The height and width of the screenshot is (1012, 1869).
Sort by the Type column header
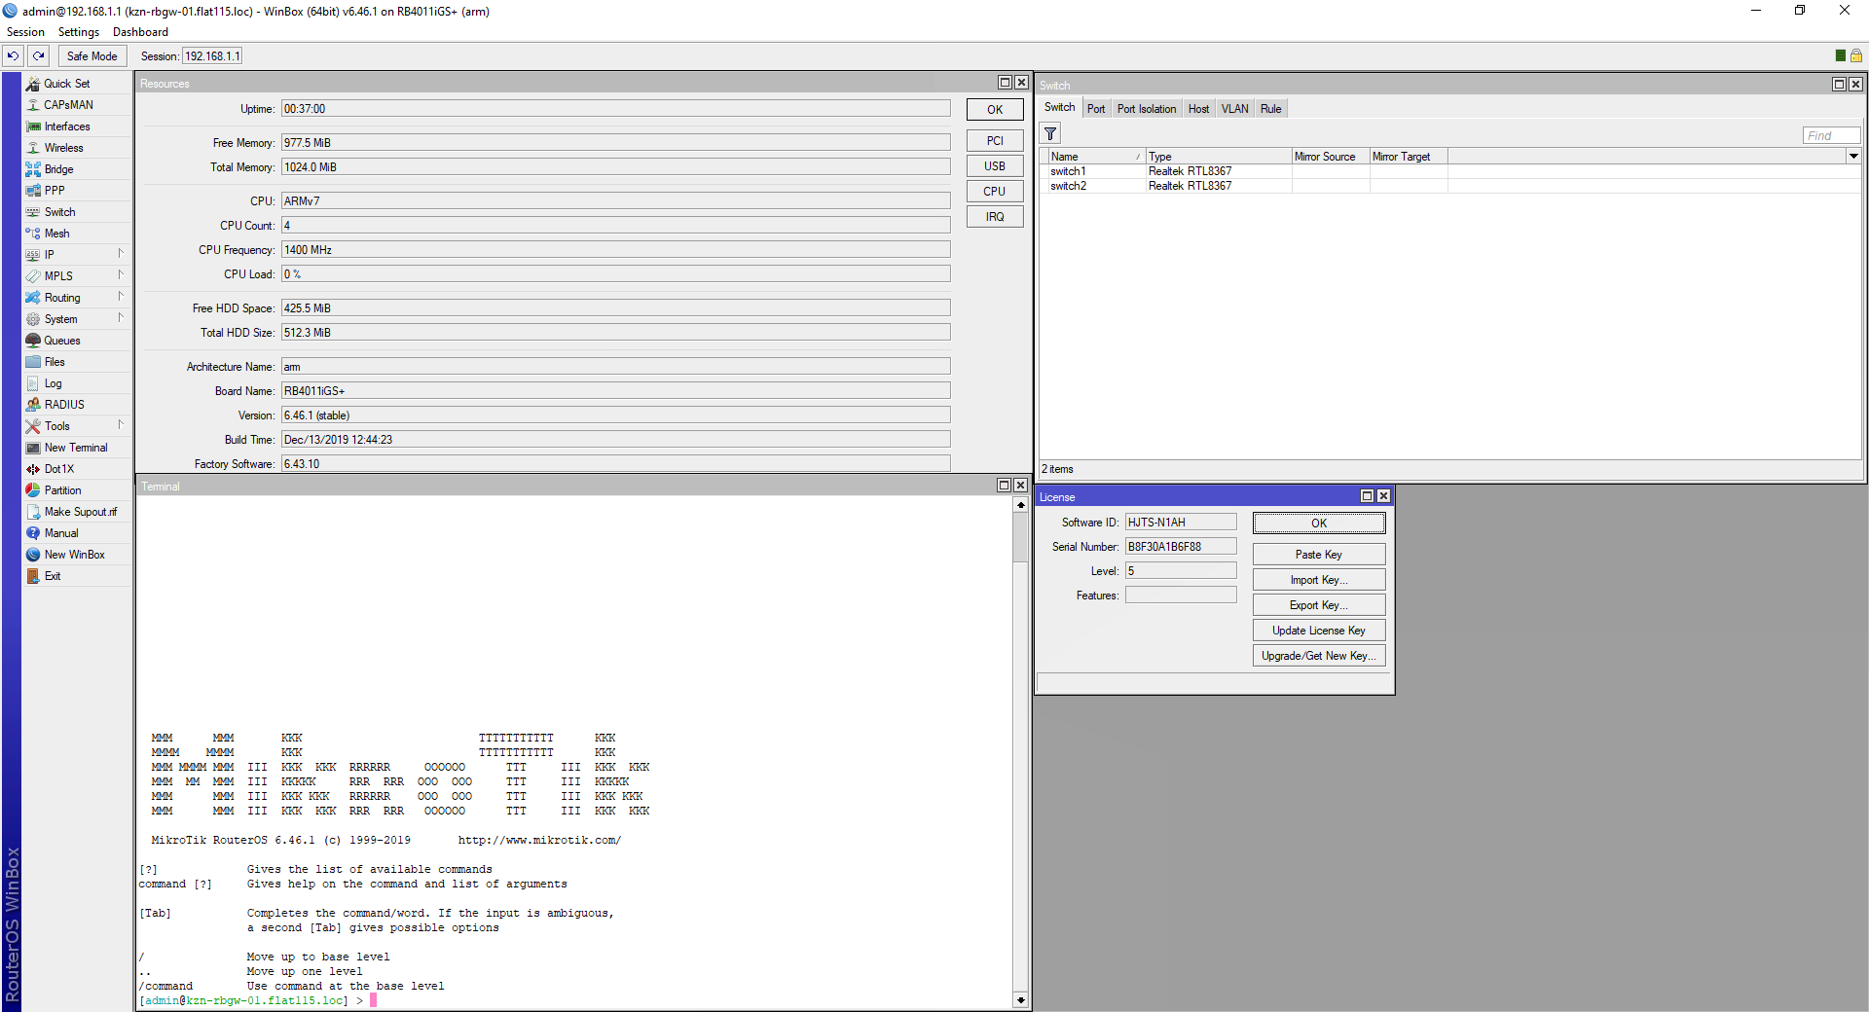[x=1219, y=157]
